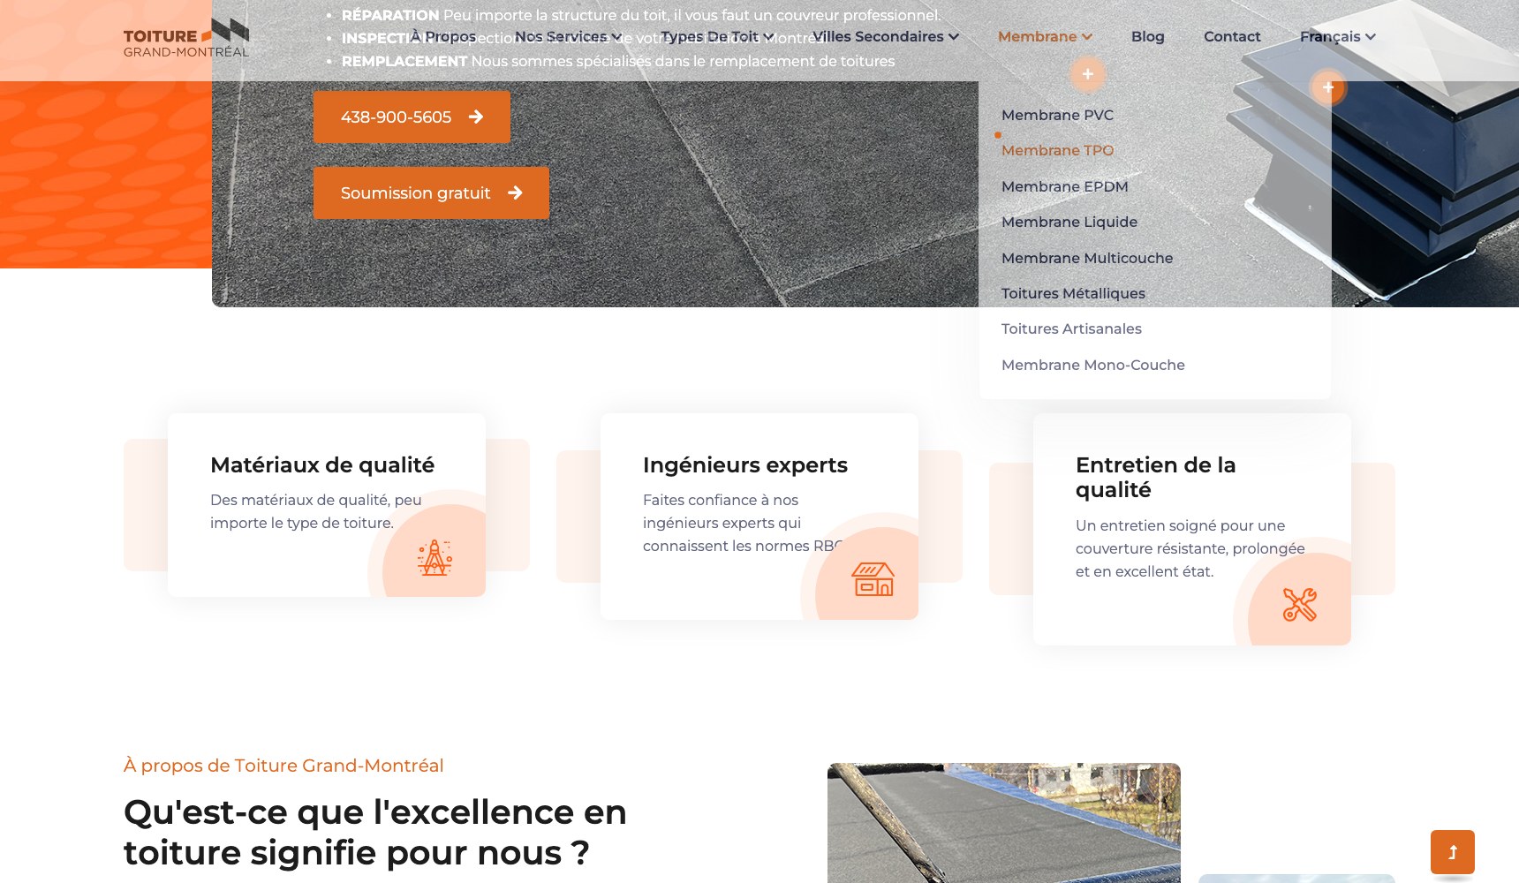This screenshot has width=1519, height=883.
Task: Click the plus hotspot under the Membrane menu
Action: point(1087,74)
